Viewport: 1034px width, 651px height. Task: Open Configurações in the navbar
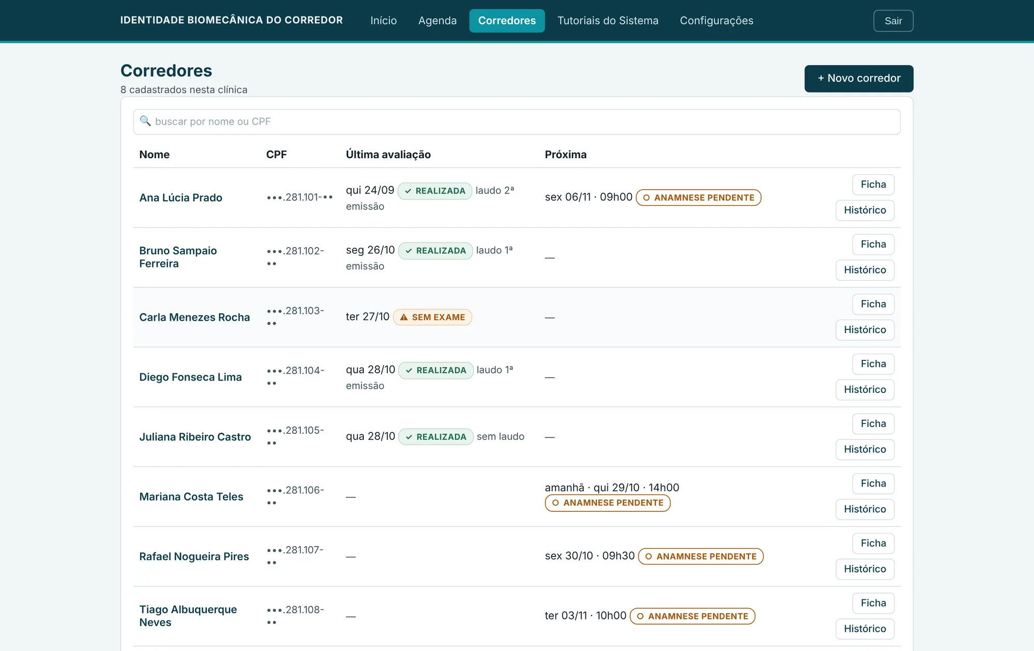(717, 21)
